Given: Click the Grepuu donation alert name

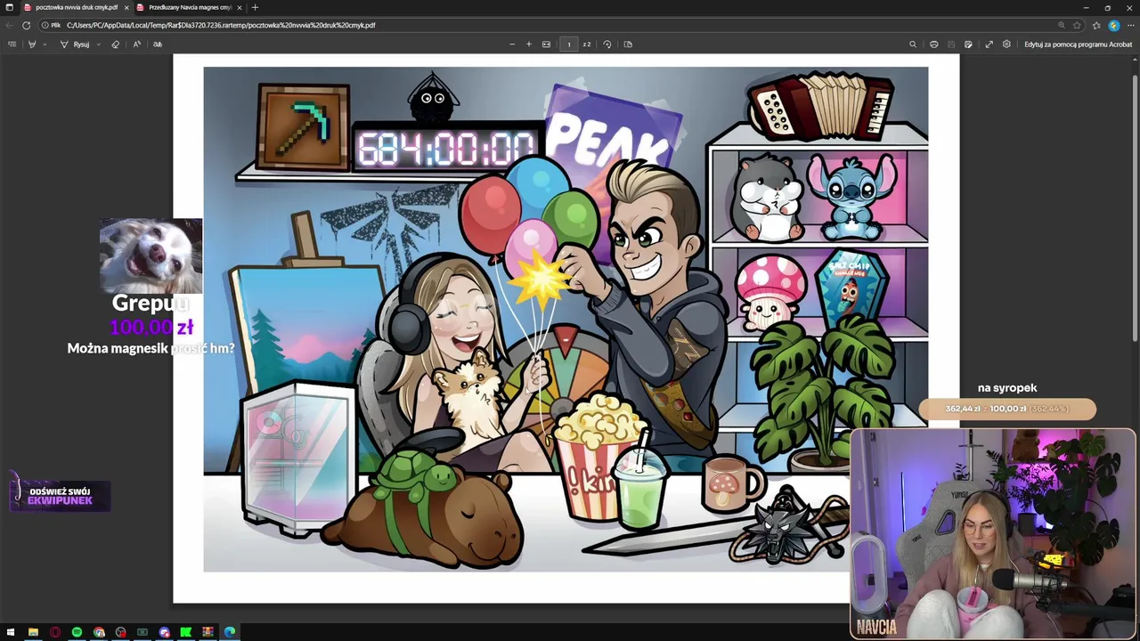Looking at the screenshot, I should point(151,303).
